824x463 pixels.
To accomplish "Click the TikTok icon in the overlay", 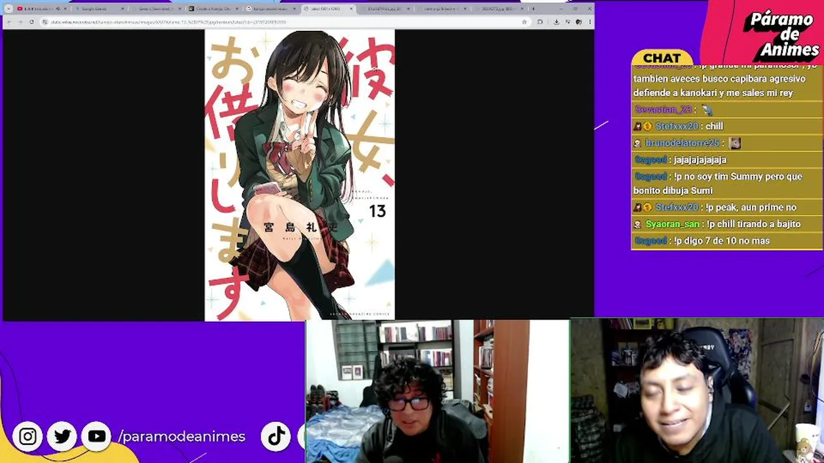I will [276, 437].
